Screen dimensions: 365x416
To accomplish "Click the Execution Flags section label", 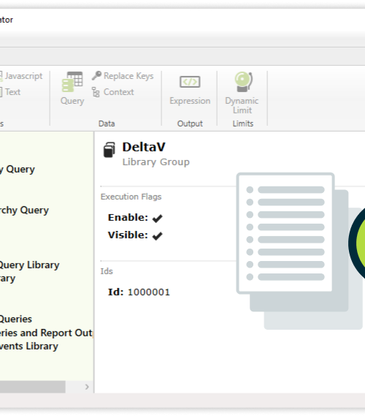I will click(131, 197).
